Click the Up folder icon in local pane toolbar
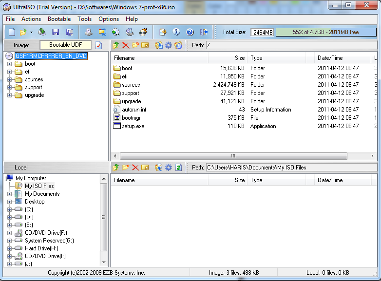This screenshot has width=381, height=281. tap(116, 168)
